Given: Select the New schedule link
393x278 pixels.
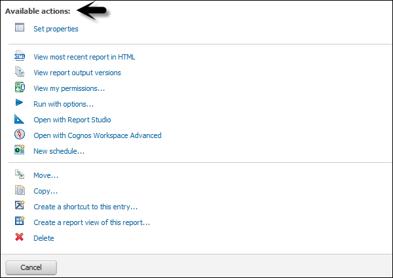Looking at the screenshot, I should [59, 151].
